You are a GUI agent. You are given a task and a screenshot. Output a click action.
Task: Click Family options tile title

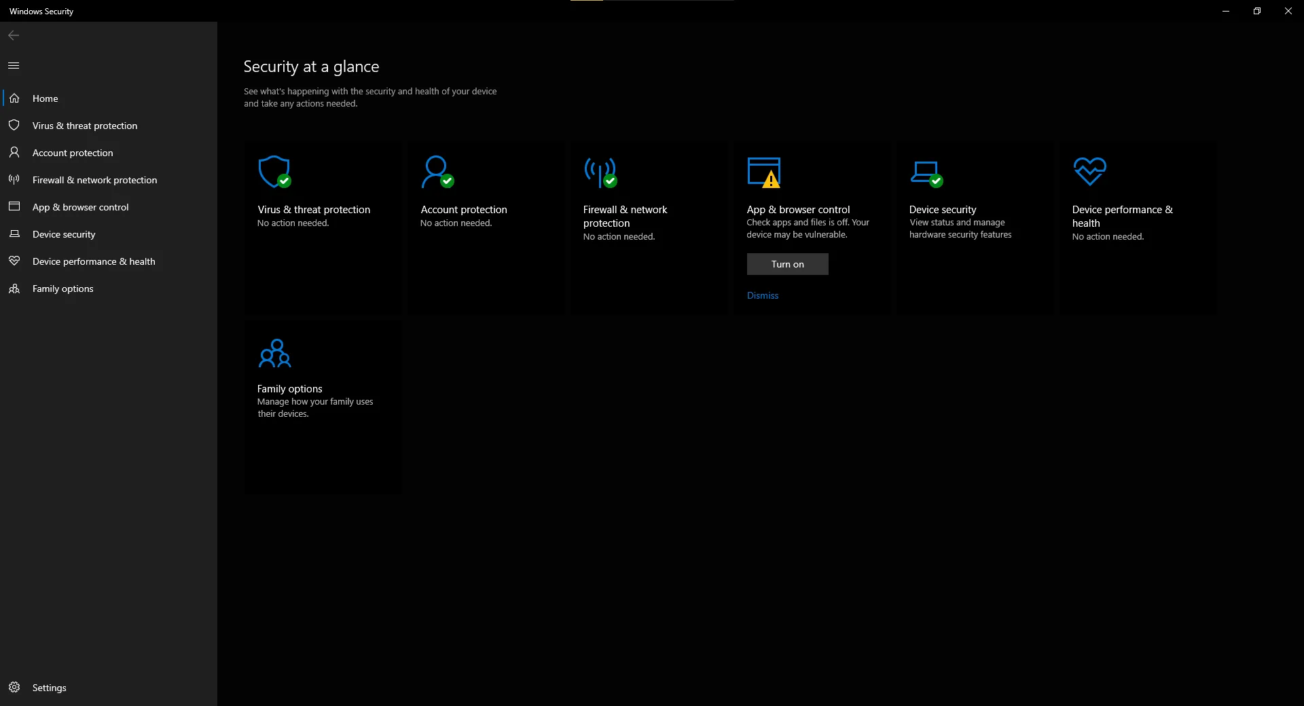click(289, 389)
